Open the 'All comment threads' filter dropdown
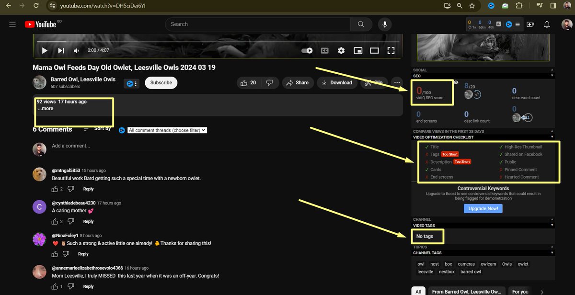Image resolution: width=575 pixels, height=295 pixels. point(167,130)
